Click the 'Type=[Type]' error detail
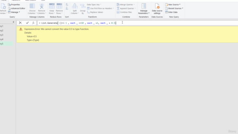 33,40
